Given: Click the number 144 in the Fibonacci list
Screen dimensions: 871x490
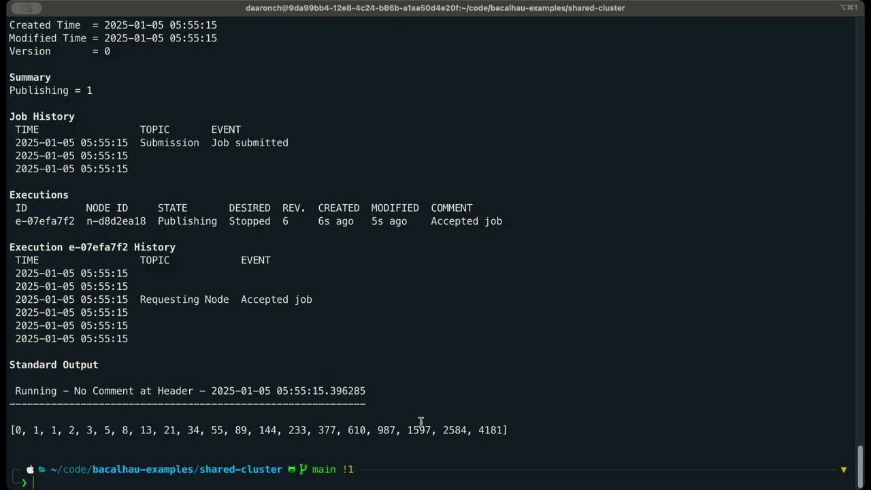Looking at the screenshot, I should coord(267,430).
